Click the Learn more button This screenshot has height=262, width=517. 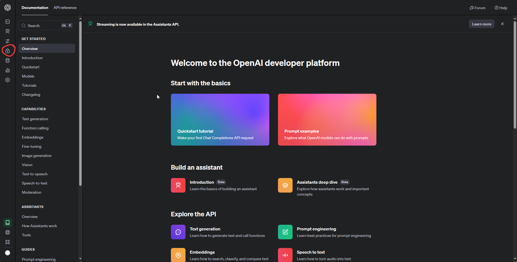click(x=482, y=24)
